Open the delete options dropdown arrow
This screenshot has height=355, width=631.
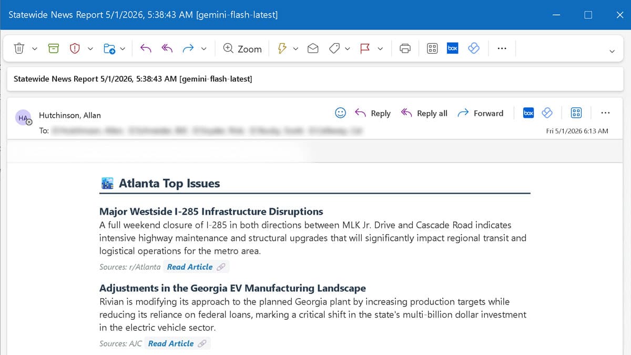click(x=35, y=49)
